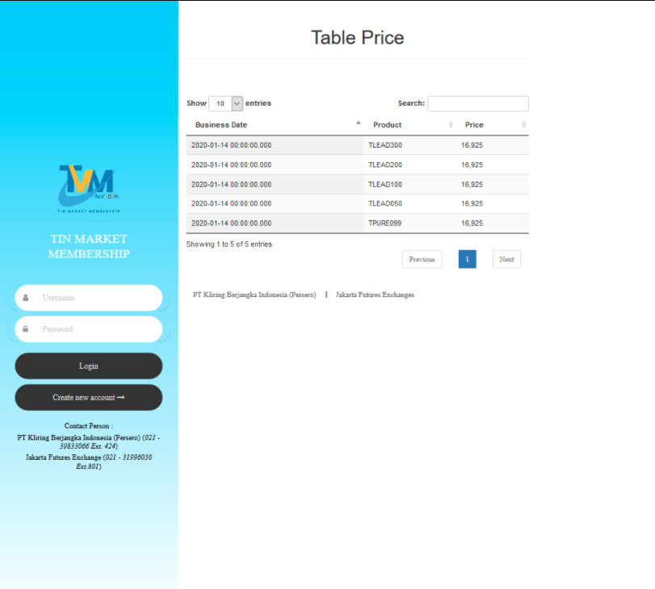
Task: Click Create new account button
Action: pyautogui.click(x=89, y=398)
